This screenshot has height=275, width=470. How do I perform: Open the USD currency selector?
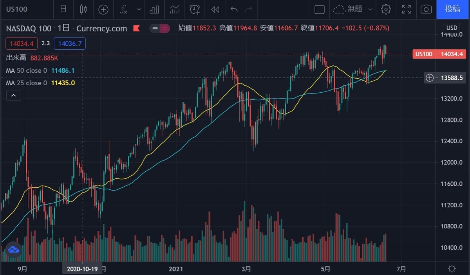point(452,28)
